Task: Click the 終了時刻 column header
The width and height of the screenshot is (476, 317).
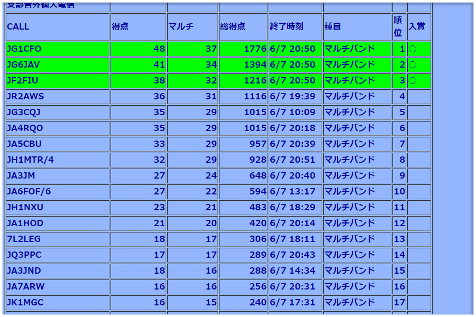Action: click(x=286, y=27)
